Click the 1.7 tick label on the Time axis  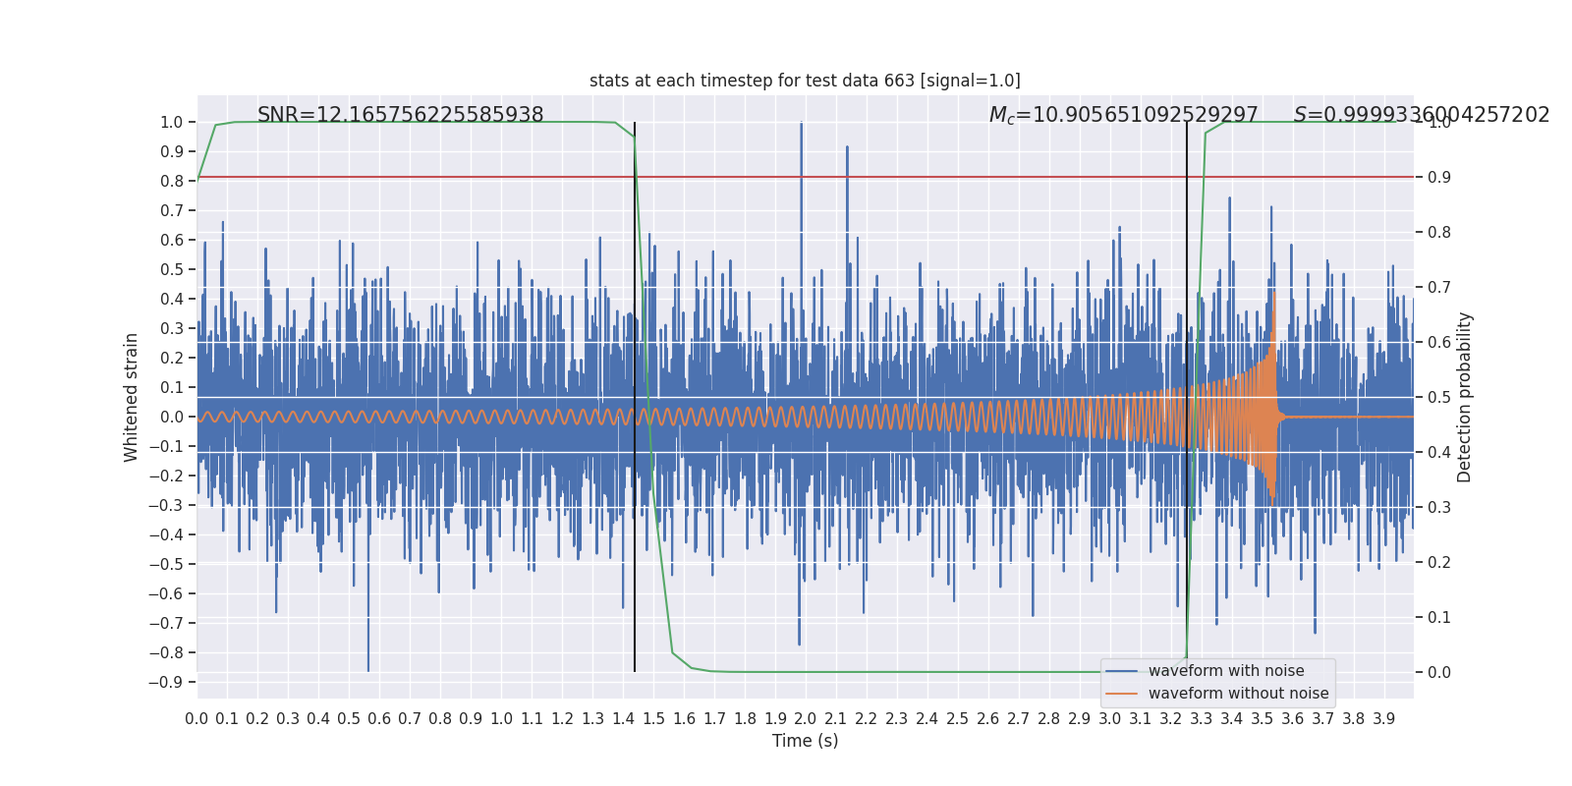714,719
